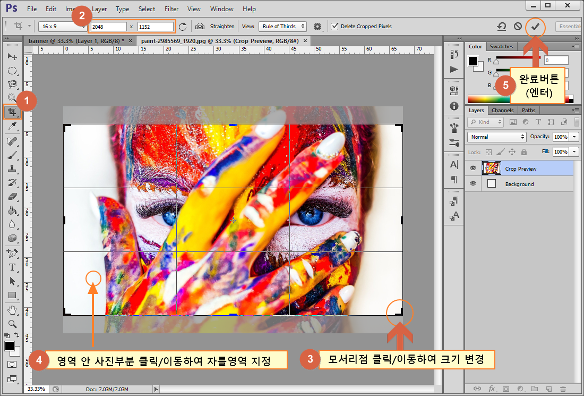Select the Clone Stamp tool
Viewport: 584px width, 396px height.
pos(12,169)
